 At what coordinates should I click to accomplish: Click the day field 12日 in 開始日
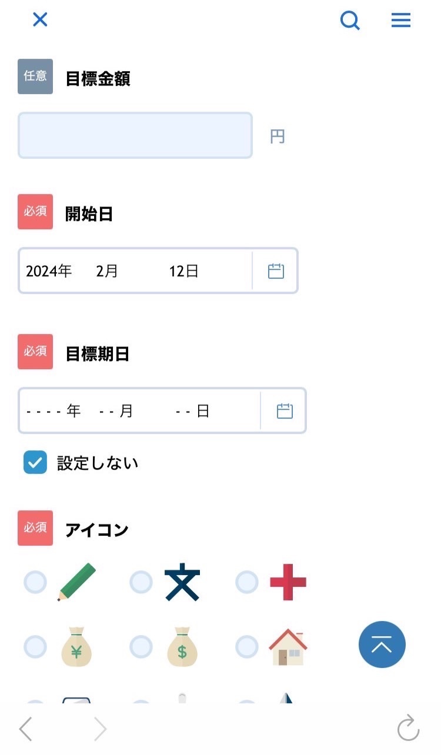point(183,271)
